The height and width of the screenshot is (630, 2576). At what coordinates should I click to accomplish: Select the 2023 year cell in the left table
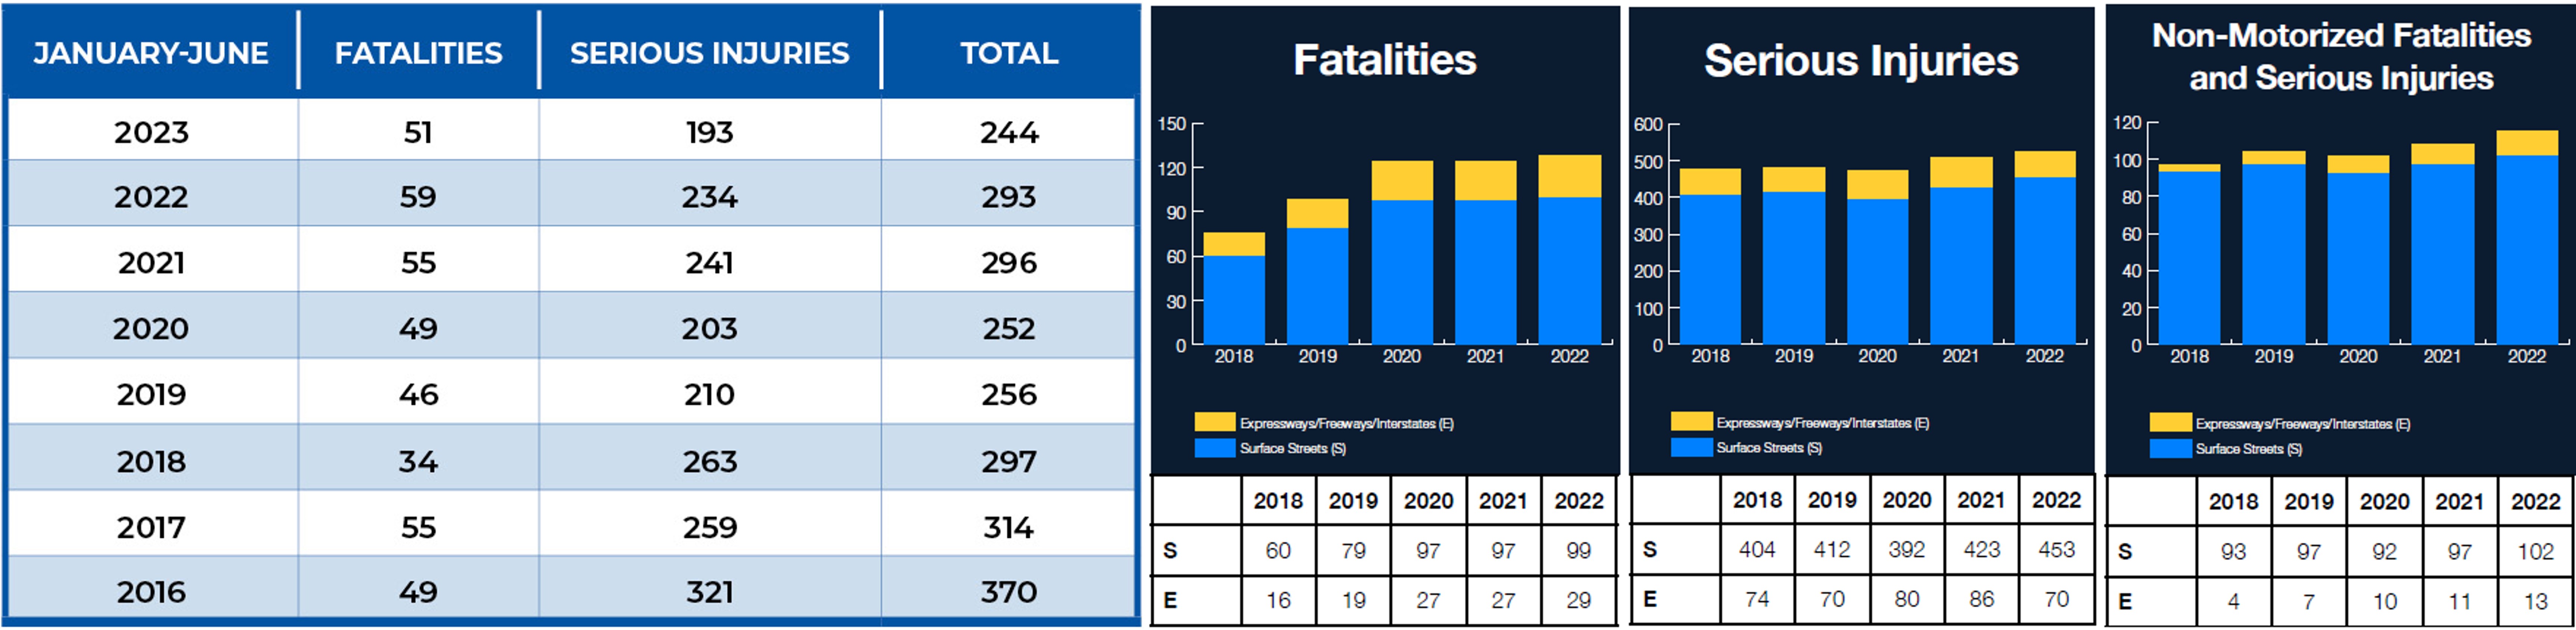151,132
